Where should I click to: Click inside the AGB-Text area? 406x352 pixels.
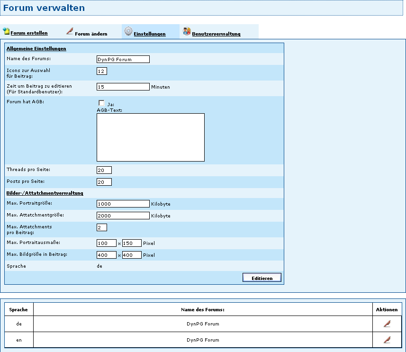point(150,137)
